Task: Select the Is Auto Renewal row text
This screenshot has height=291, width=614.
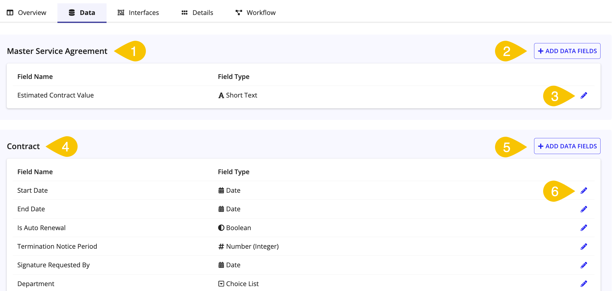Action: [x=41, y=228]
